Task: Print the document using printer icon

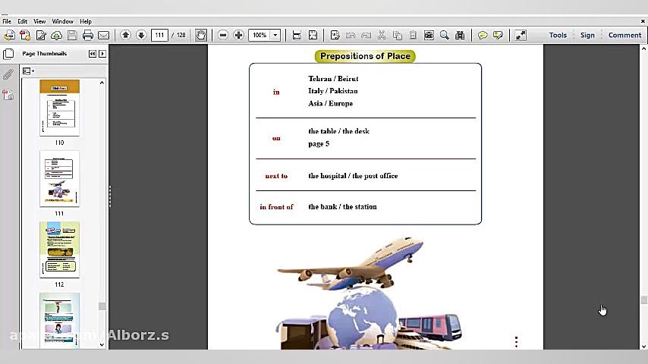Action: (87, 36)
